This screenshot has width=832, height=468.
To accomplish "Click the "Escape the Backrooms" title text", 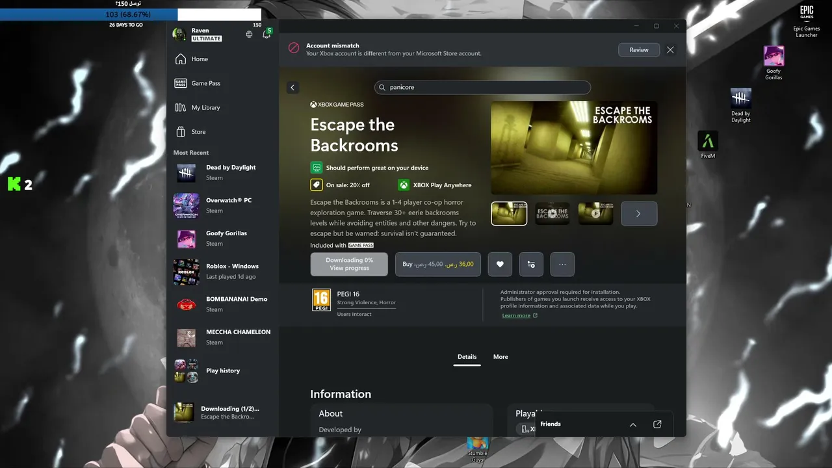I will 354,135.
